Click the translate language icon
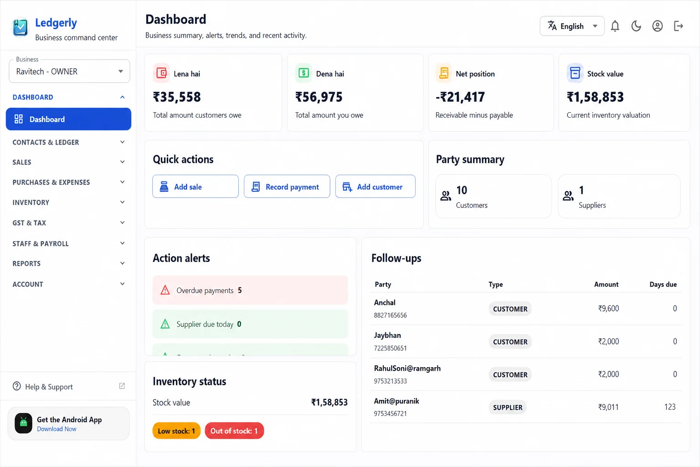 click(552, 26)
